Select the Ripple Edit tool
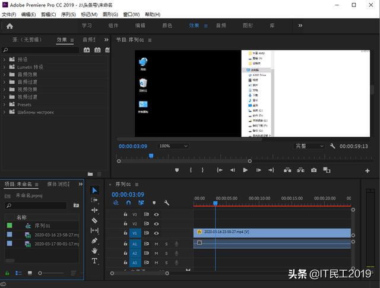Viewport: 380px width, 288px height. point(94,210)
